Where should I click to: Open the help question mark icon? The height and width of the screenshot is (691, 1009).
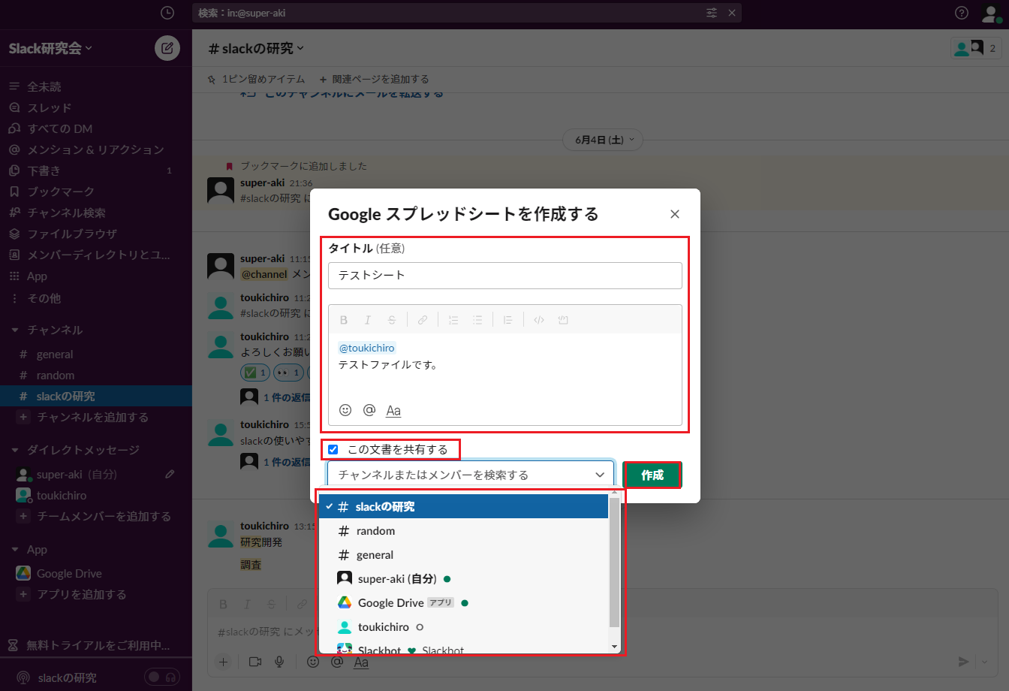point(961,13)
